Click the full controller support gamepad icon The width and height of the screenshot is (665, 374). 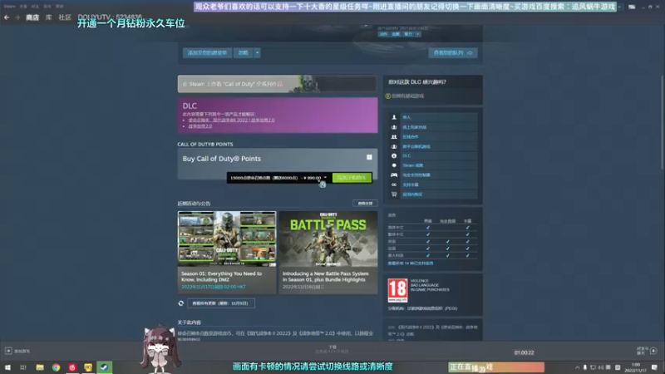394,175
